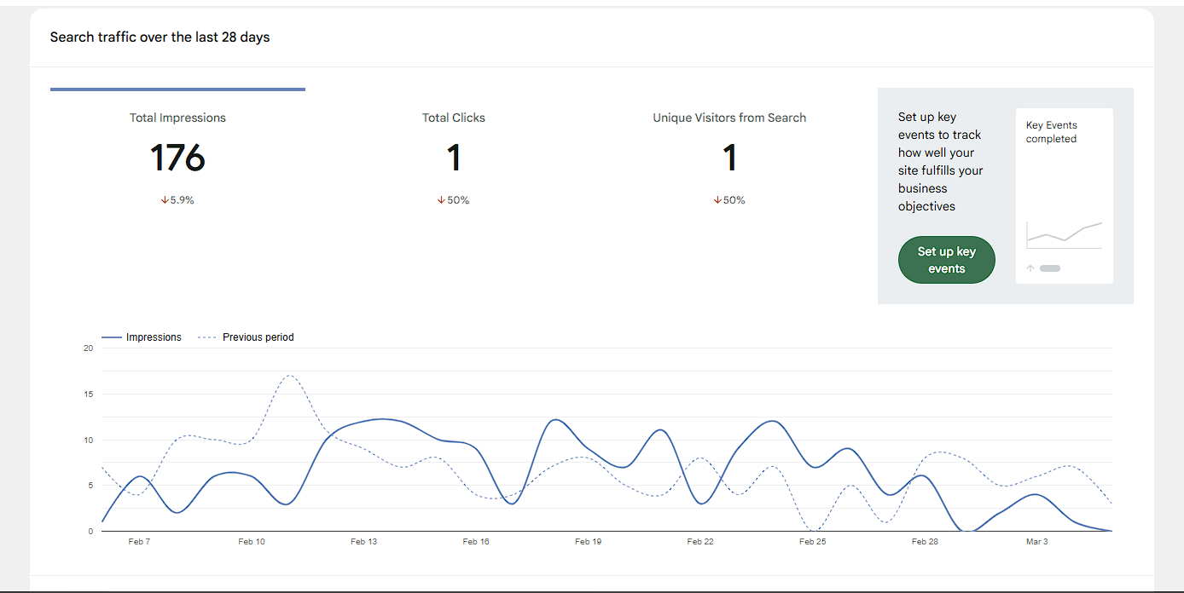Toggle the Impressions series in the legend
This screenshot has width=1184, height=593.
[142, 337]
